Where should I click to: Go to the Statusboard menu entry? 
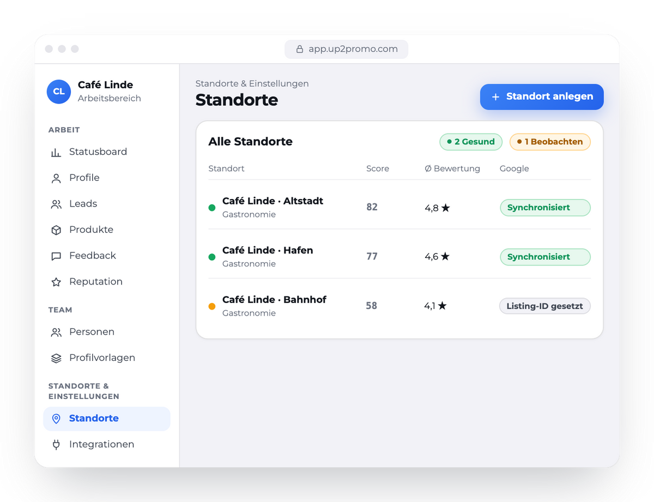pos(107,152)
